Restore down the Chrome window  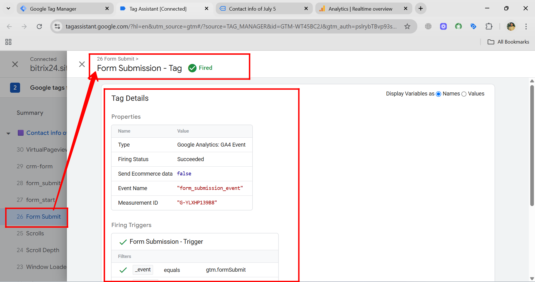pyautogui.click(x=506, y=8)
